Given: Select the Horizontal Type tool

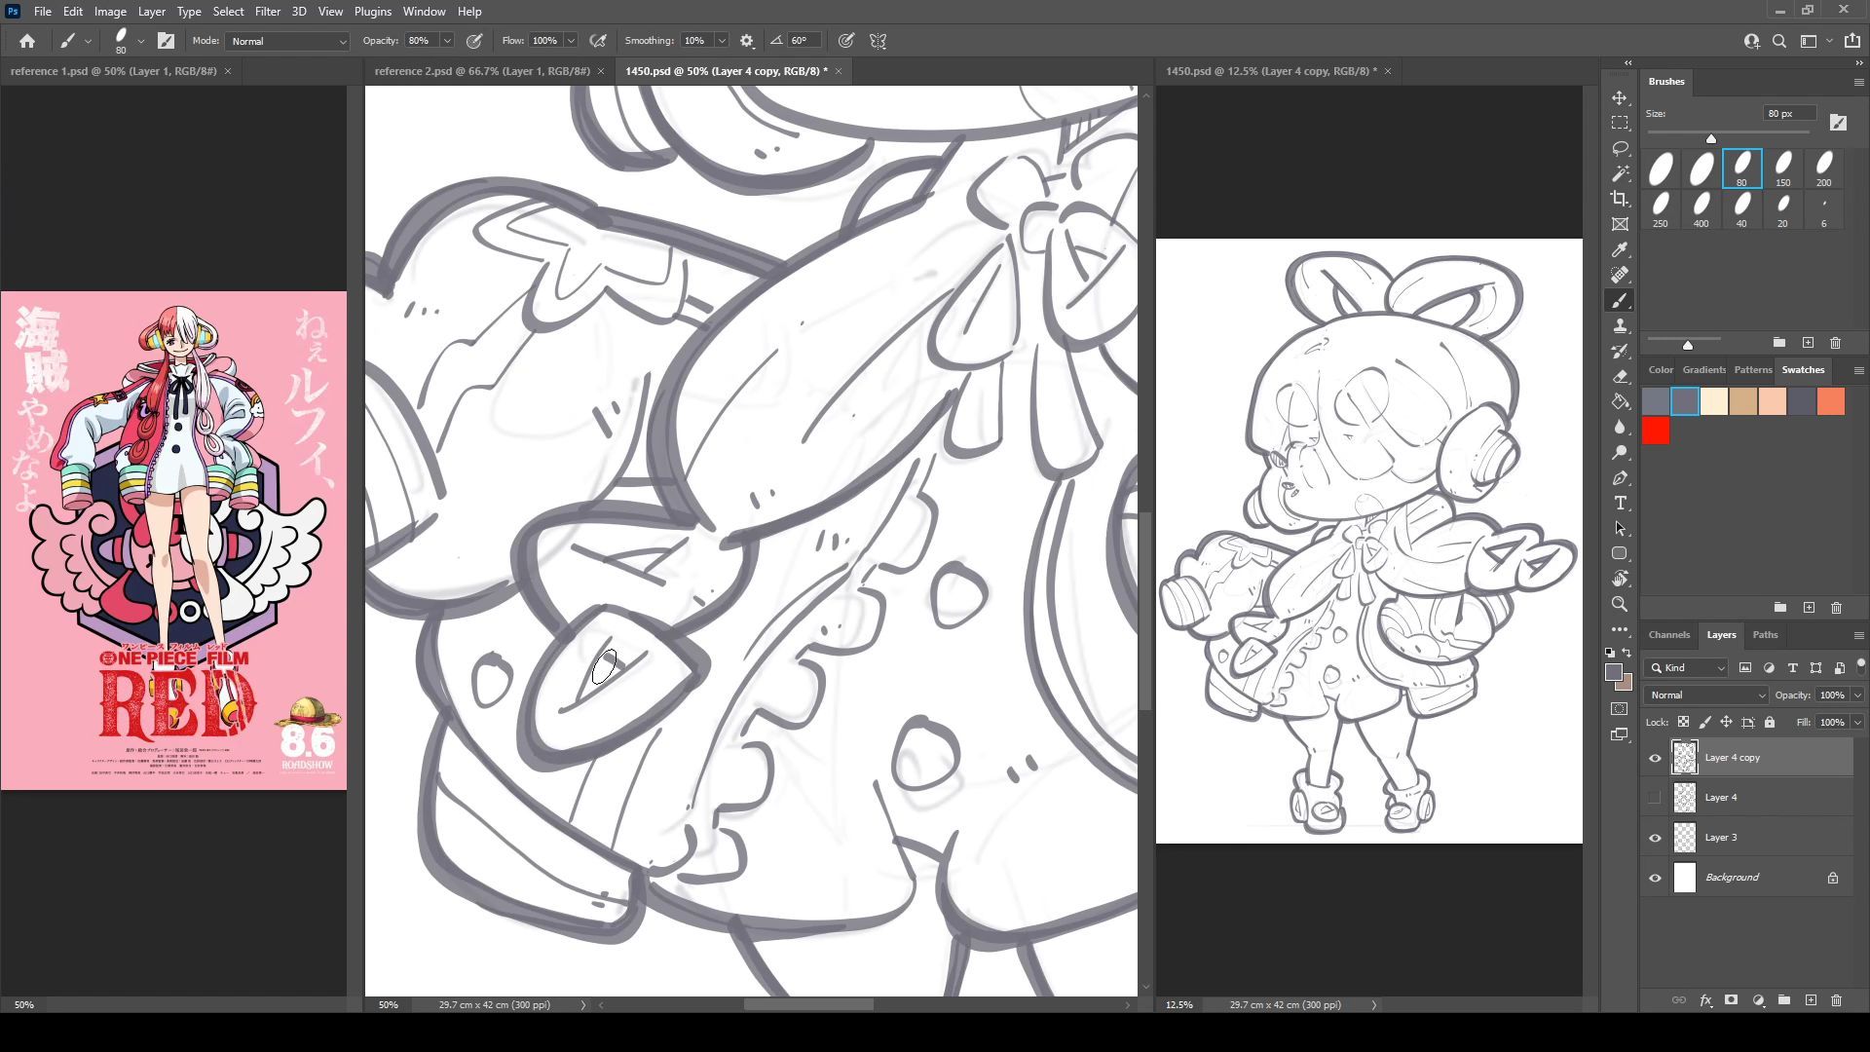Looking at the screenshot, I should point(1620,504).
